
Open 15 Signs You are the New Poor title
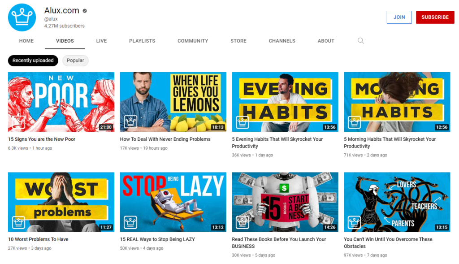click(x=42, y=139)
